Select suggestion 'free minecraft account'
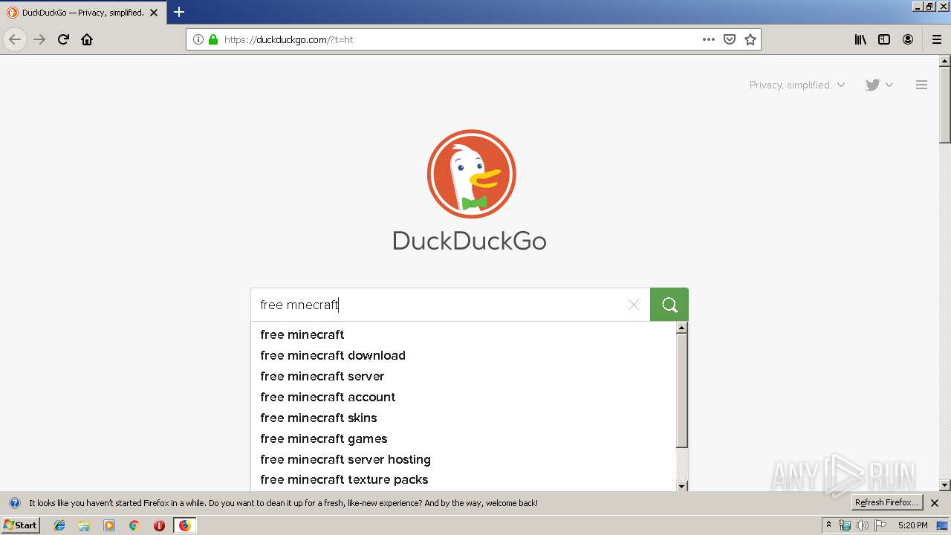This screenshot has height=535, width=951. pos(464,397)
